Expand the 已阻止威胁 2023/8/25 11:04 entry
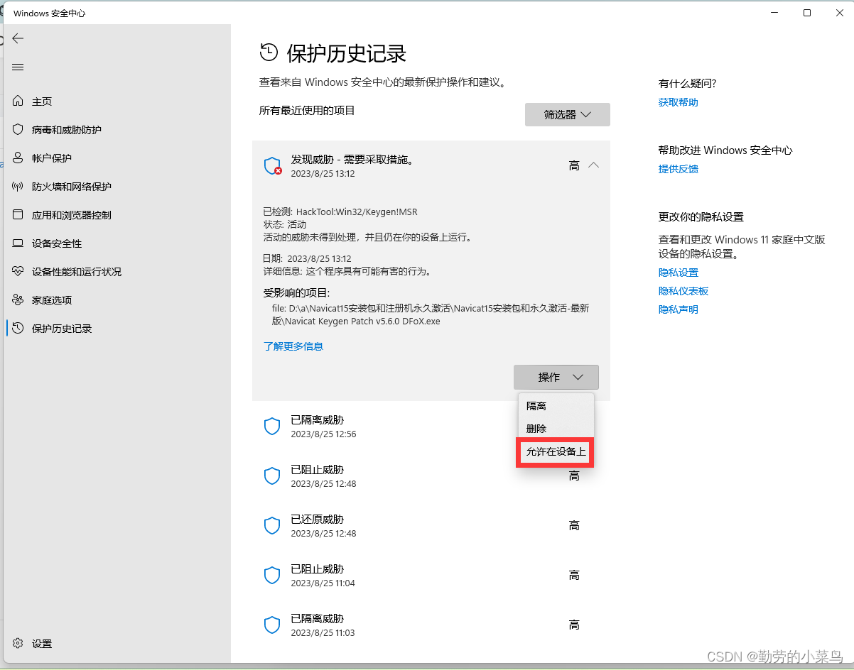 pos(431,576)
